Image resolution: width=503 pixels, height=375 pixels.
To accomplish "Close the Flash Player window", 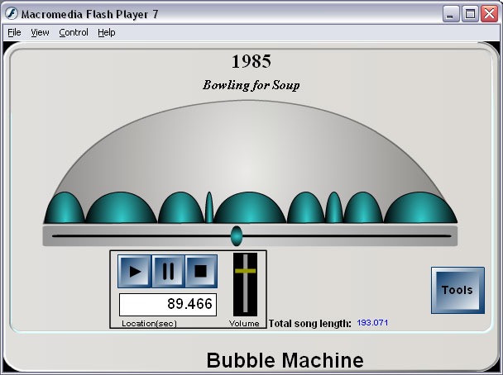I will click(x=489, y=14).
